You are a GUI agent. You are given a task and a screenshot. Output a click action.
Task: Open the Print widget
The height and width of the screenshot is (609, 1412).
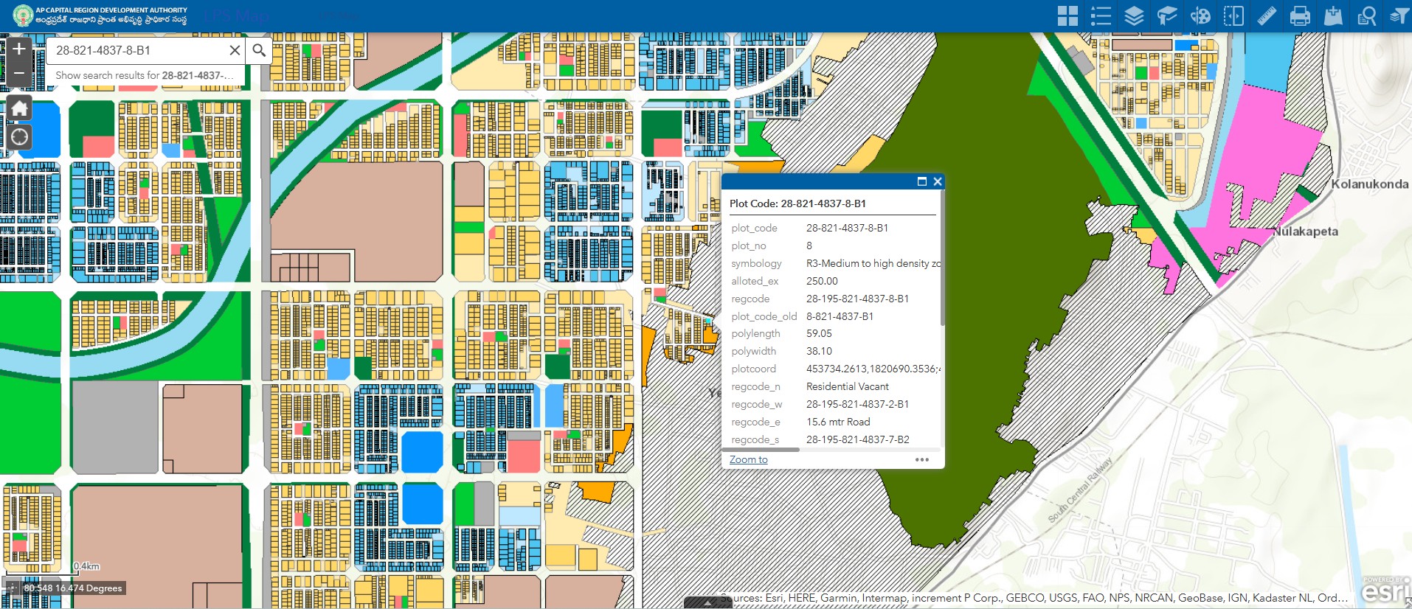(1300, 16)
